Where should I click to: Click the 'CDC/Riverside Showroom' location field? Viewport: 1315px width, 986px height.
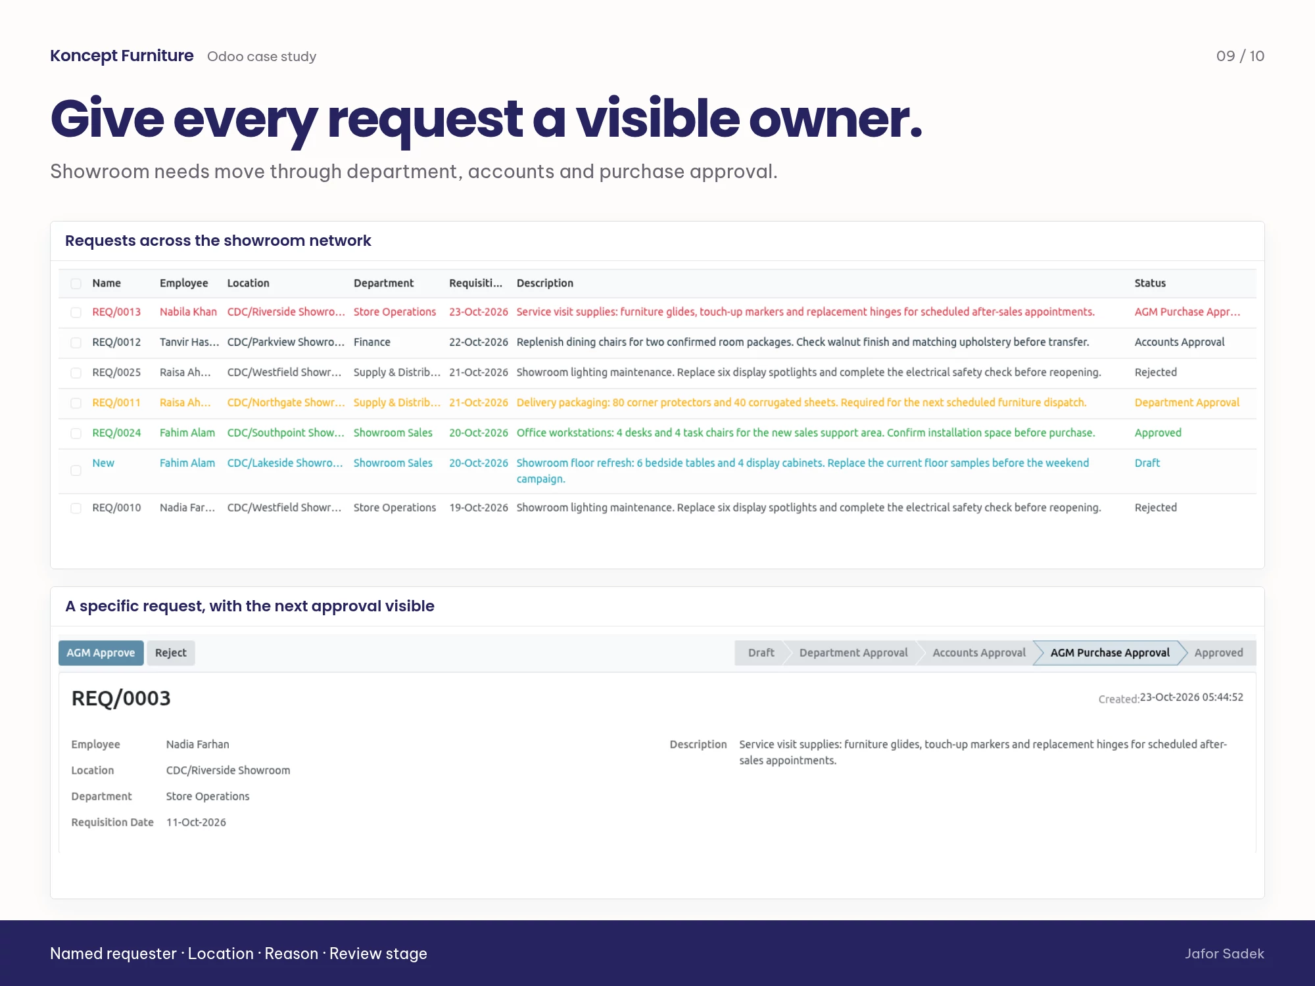[228, 770]
